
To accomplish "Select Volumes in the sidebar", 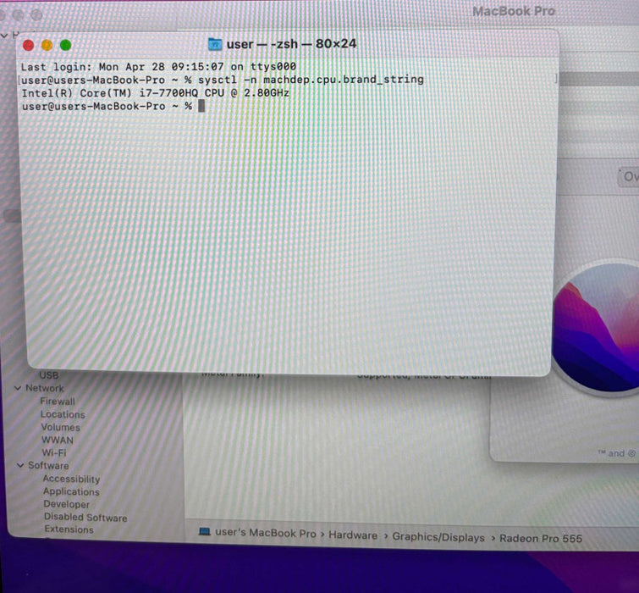I will coord(61,428).
